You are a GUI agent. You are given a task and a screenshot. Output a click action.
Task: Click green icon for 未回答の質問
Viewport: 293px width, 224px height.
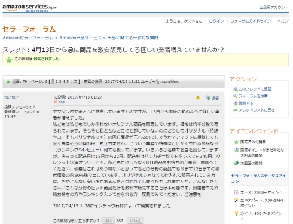point(236,163)
